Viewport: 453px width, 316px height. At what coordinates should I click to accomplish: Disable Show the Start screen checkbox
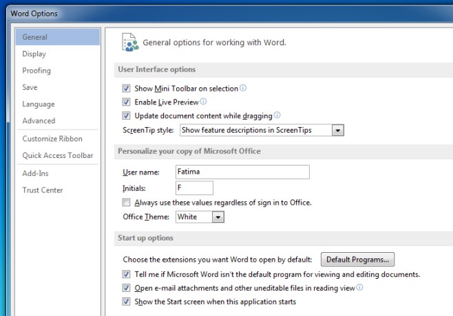(126, 302)
